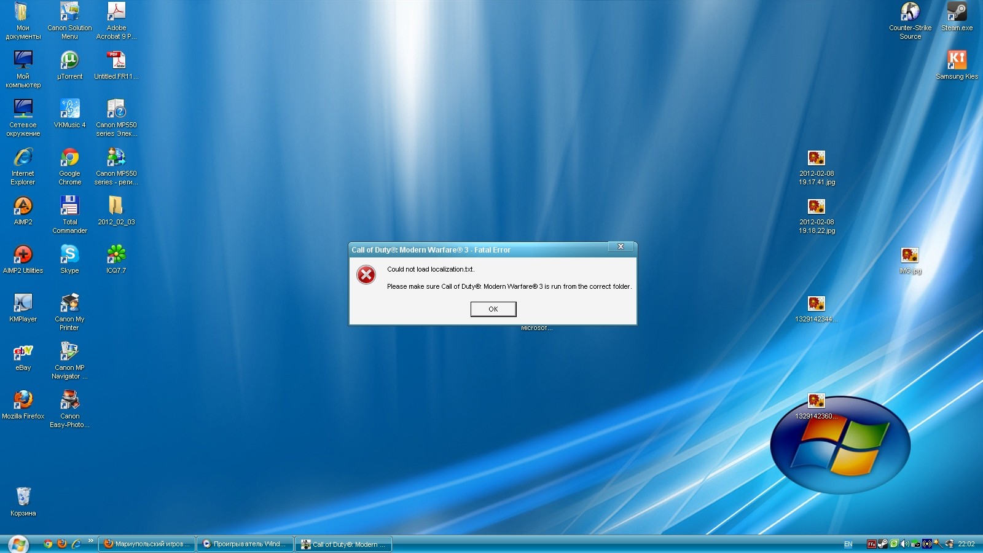Select the KMPlayer desktop shortcut
The image size is (983, 553).
pos(23,308)
